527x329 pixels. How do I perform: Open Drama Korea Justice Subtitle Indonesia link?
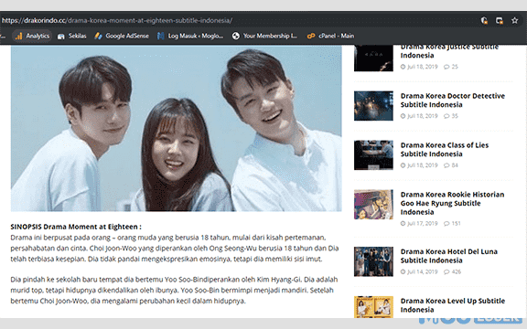pos(449,51)
